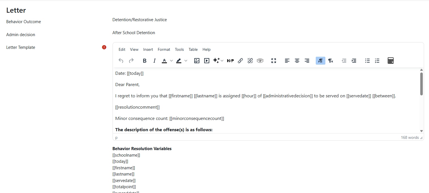The height and width of the screenshot is (193, 429).
Task: Click the editor vertical scrollbar thumb
Action: [421, 84]
